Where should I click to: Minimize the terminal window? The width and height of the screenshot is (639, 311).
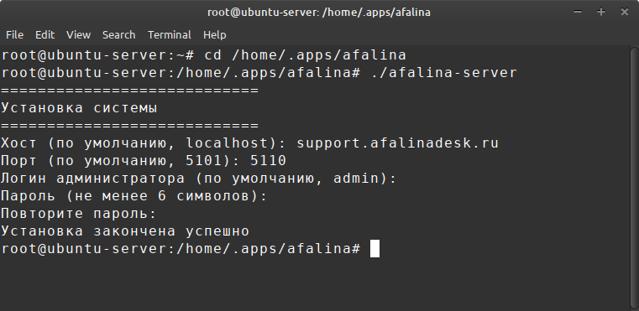coord(578,12)
